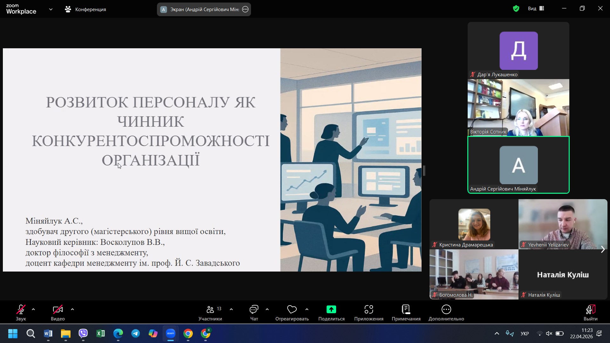
Task: Open the Apps icon in toolbar
Action: [x=369, y=309]
